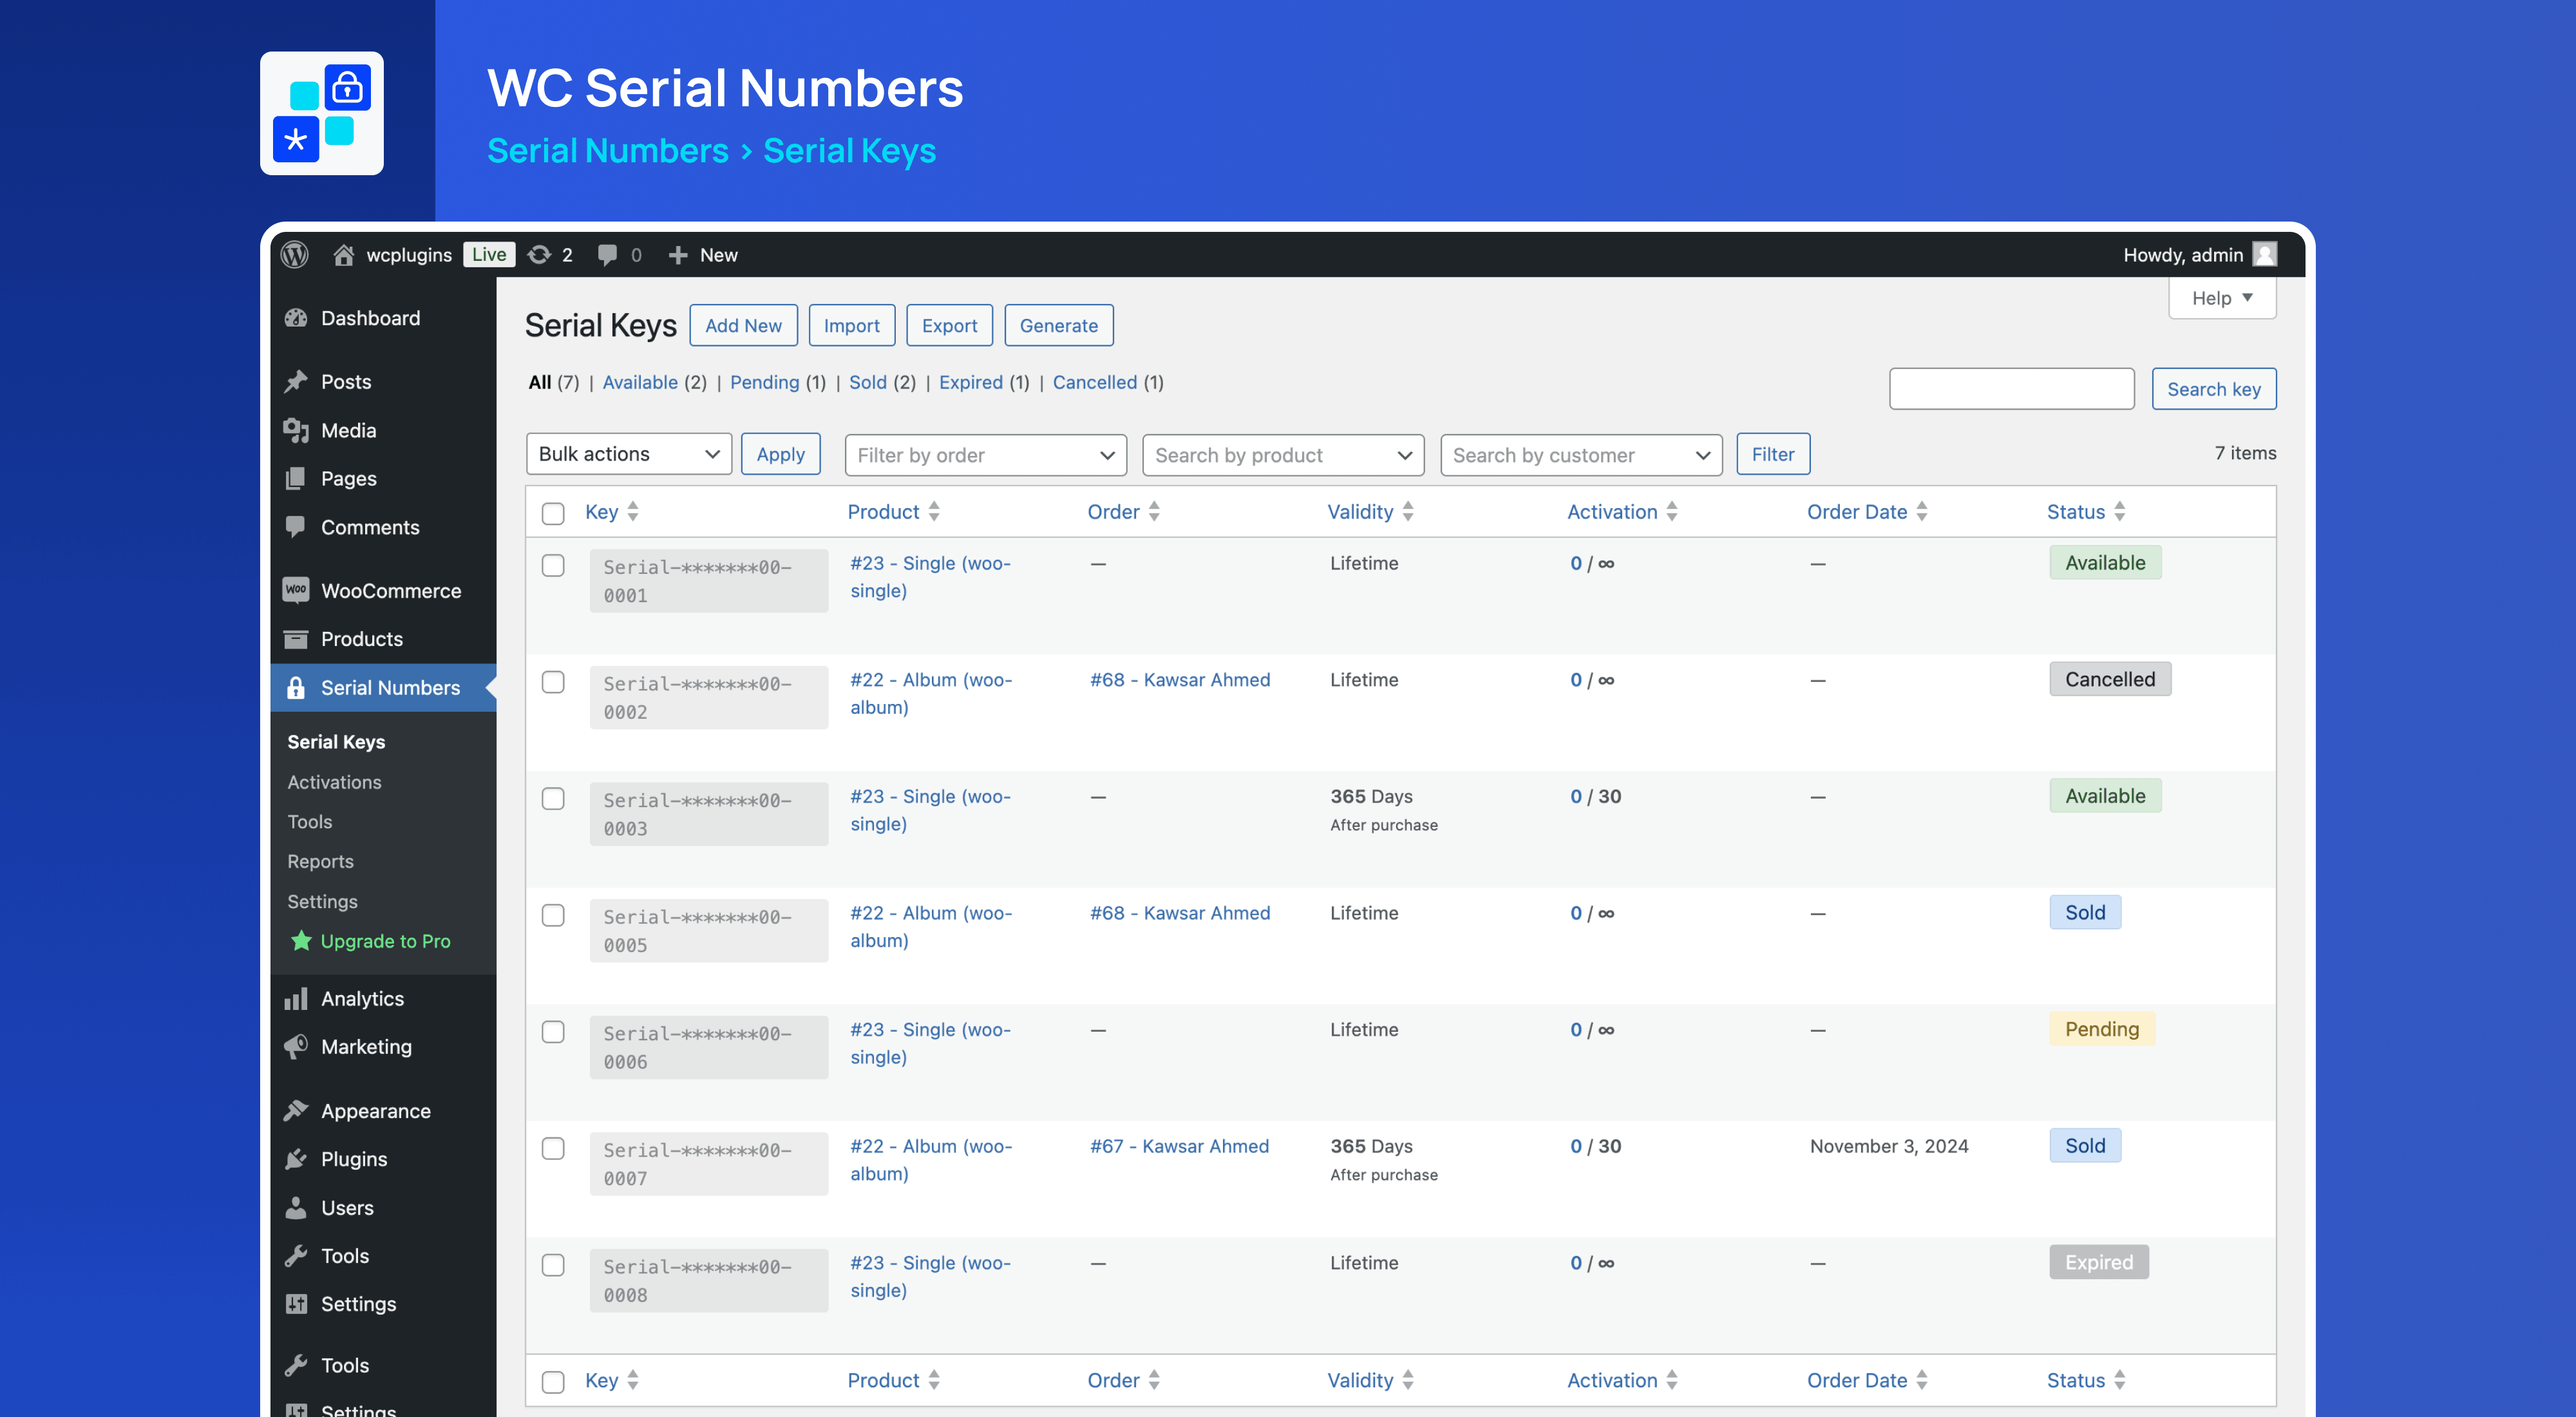This screenshot has height=1417, width=2576.
Task: Click the search key text field
Action: (2012, 389)
